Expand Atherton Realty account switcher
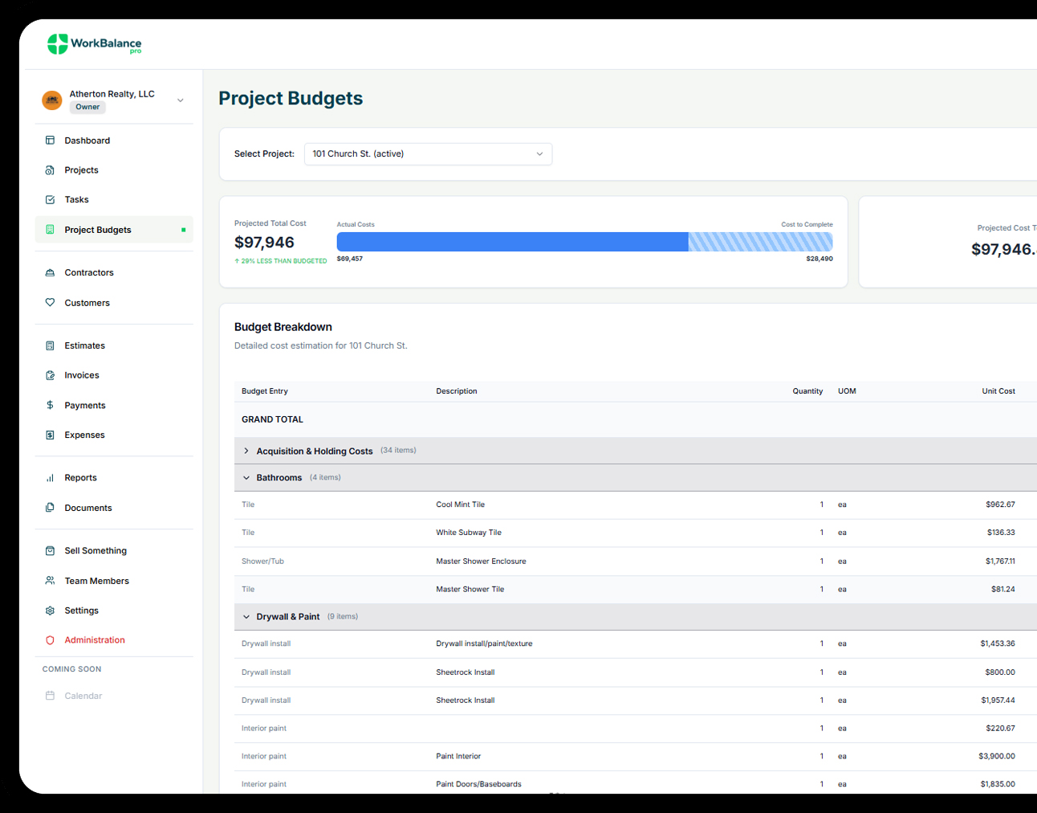Image resolution: width=1037 pixels, height=813 pixels. click(x=180, y=100)
